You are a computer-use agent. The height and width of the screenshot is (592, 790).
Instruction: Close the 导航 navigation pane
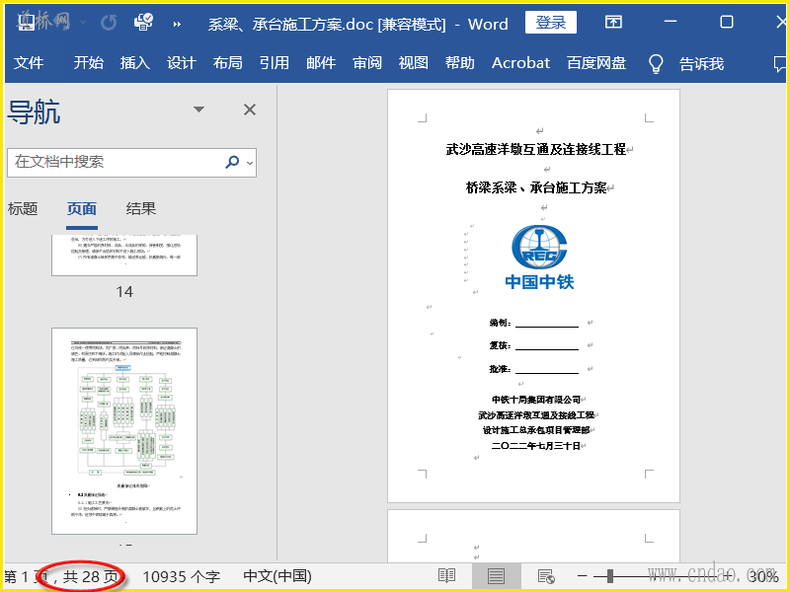point(250,110)
